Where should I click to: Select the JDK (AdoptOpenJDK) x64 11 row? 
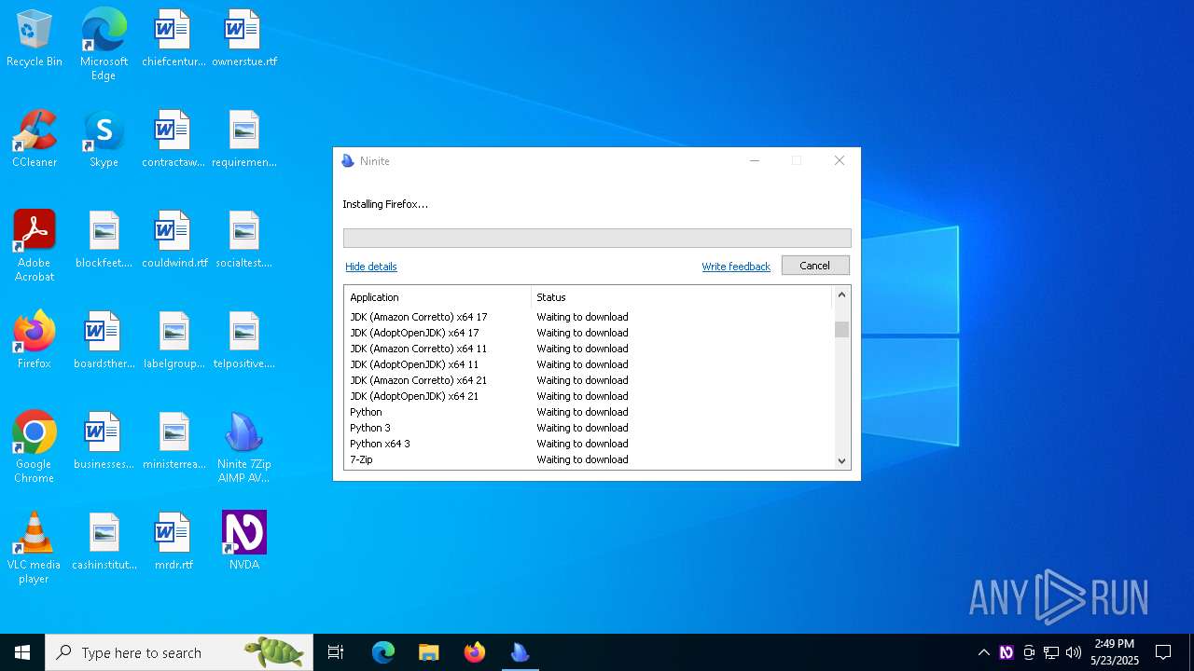588,364
